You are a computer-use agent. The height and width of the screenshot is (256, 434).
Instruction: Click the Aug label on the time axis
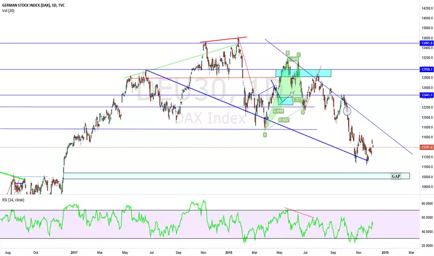tap(8, 253)
